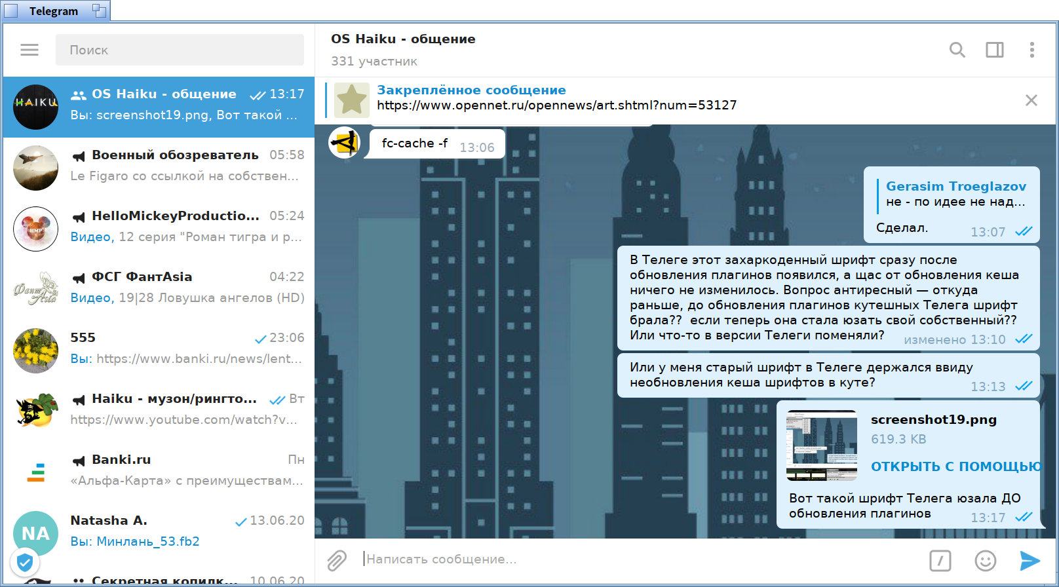Click the Военный обозреватель avatar

(36, 168)
